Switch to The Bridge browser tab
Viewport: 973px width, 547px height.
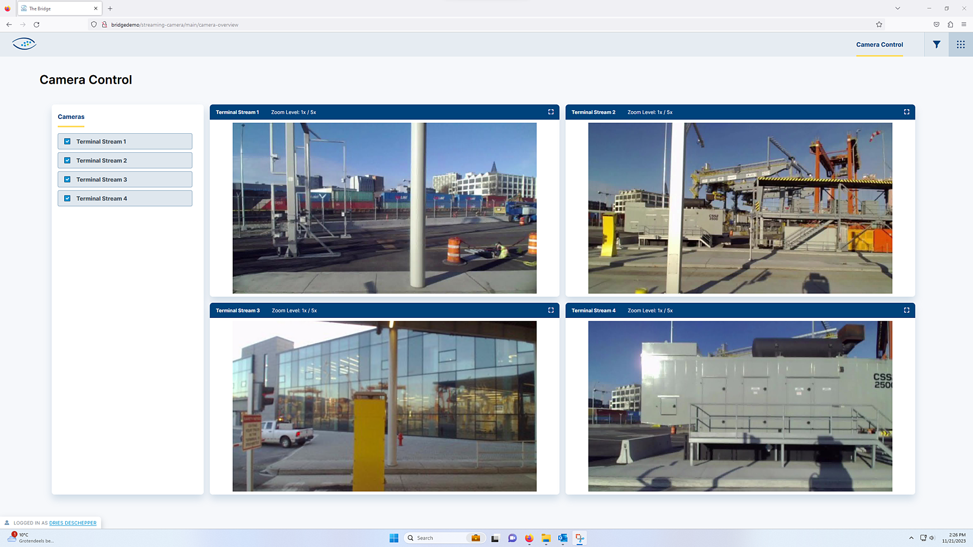tap(55, 8)
